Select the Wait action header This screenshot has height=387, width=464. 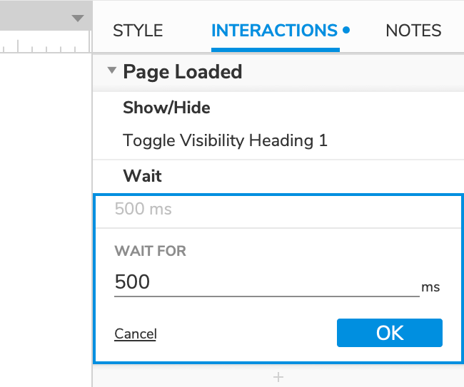pos(143,175)
